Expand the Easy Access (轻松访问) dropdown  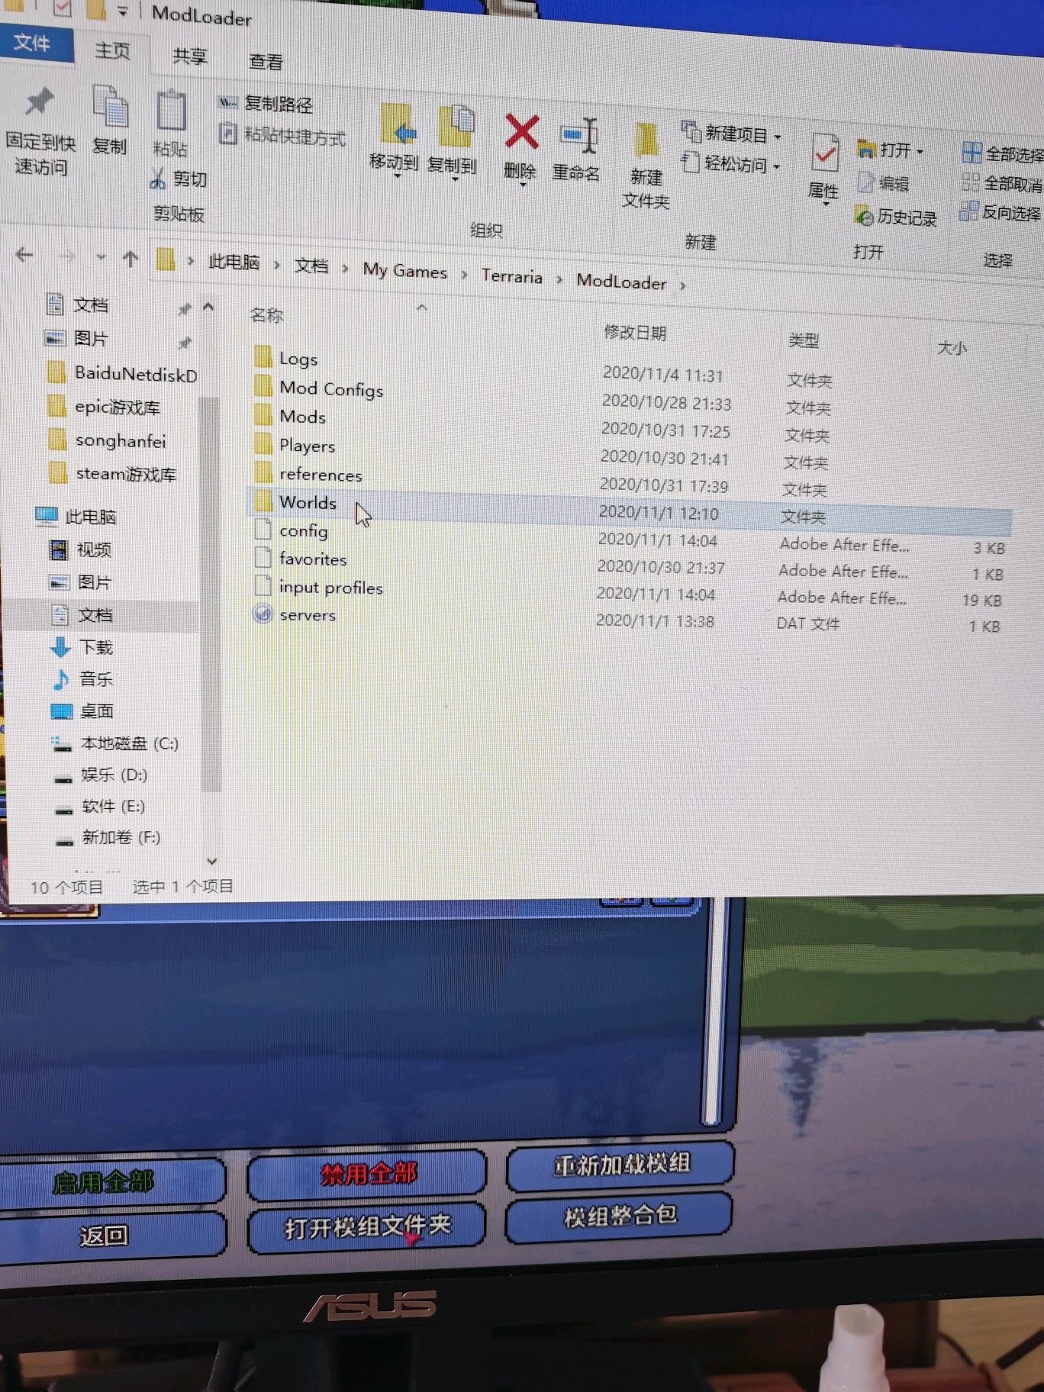coord(776,166)
